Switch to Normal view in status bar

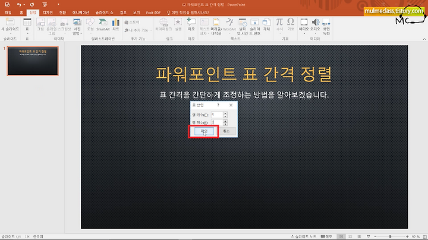coord(341,236)
